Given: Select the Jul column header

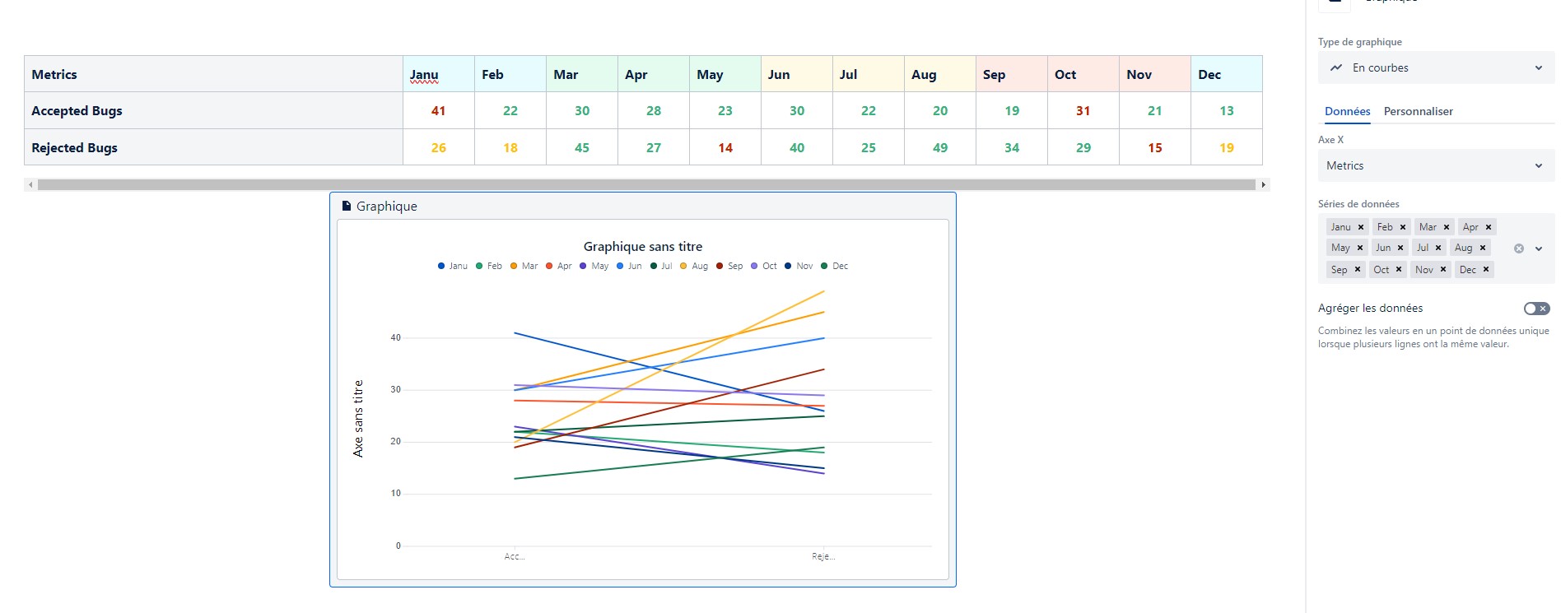Looking at the screenshot, I should (x=869, y=74).
